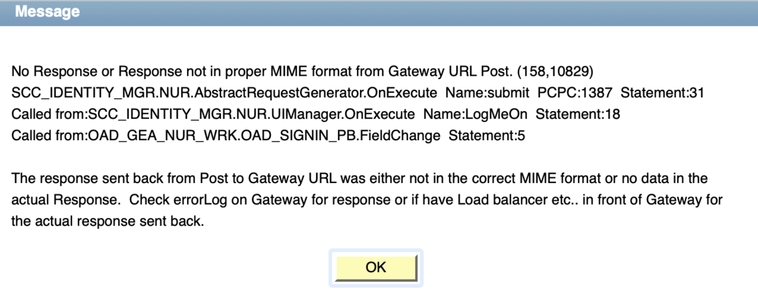
Task: Click the PCPC:1387 value
Action: (x=575, y=93)
